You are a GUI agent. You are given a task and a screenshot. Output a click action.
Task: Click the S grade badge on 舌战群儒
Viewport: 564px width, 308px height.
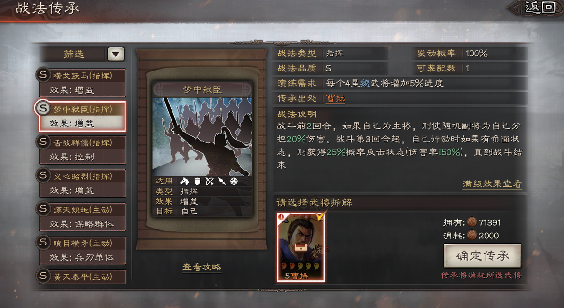coord(44,142)
